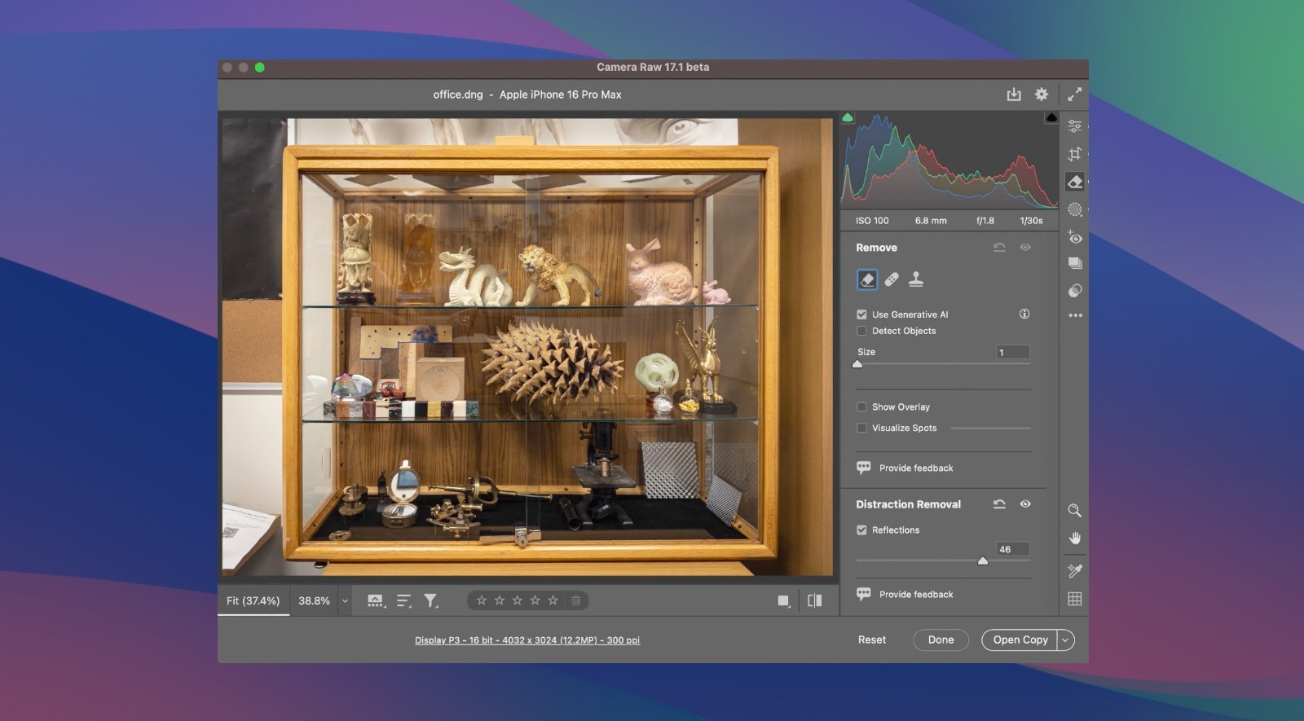Click the f/1.8 aperture readout
This screenshot has height=721, width=1304.
coord(985,221)
